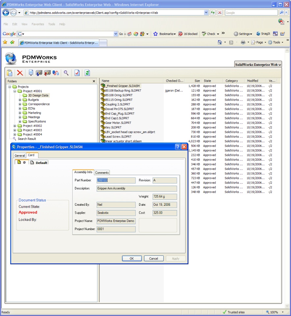This screenshot has height=316, width=291.
Task: Expand the ECNs folder node
Action: click(x=20, y=108)
